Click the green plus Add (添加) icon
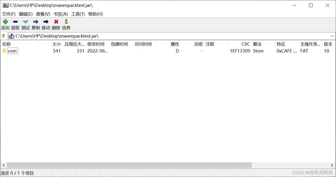 pos(5,22)
